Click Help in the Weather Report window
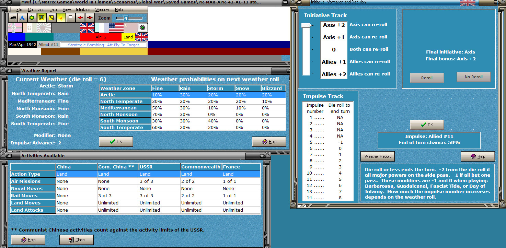This screenshot has width=506, height=248. [269, 142]
